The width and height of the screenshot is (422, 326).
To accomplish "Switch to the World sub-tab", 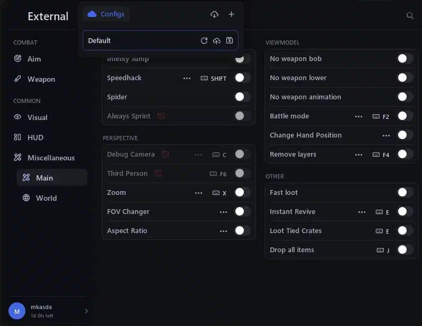I will click(46, 198).
